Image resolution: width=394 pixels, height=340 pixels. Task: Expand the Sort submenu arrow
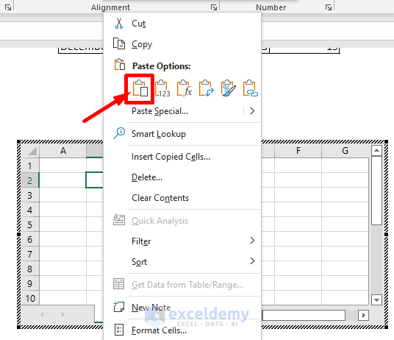point(252,261)
